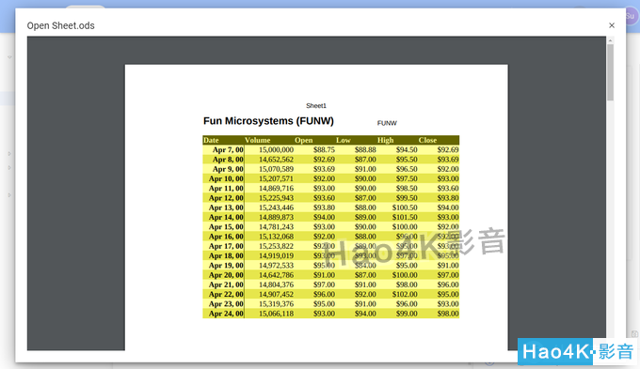This screenshot has height=369, width=640.
Task: Click the $94.50 high price
Action: (x=407, y=150)
